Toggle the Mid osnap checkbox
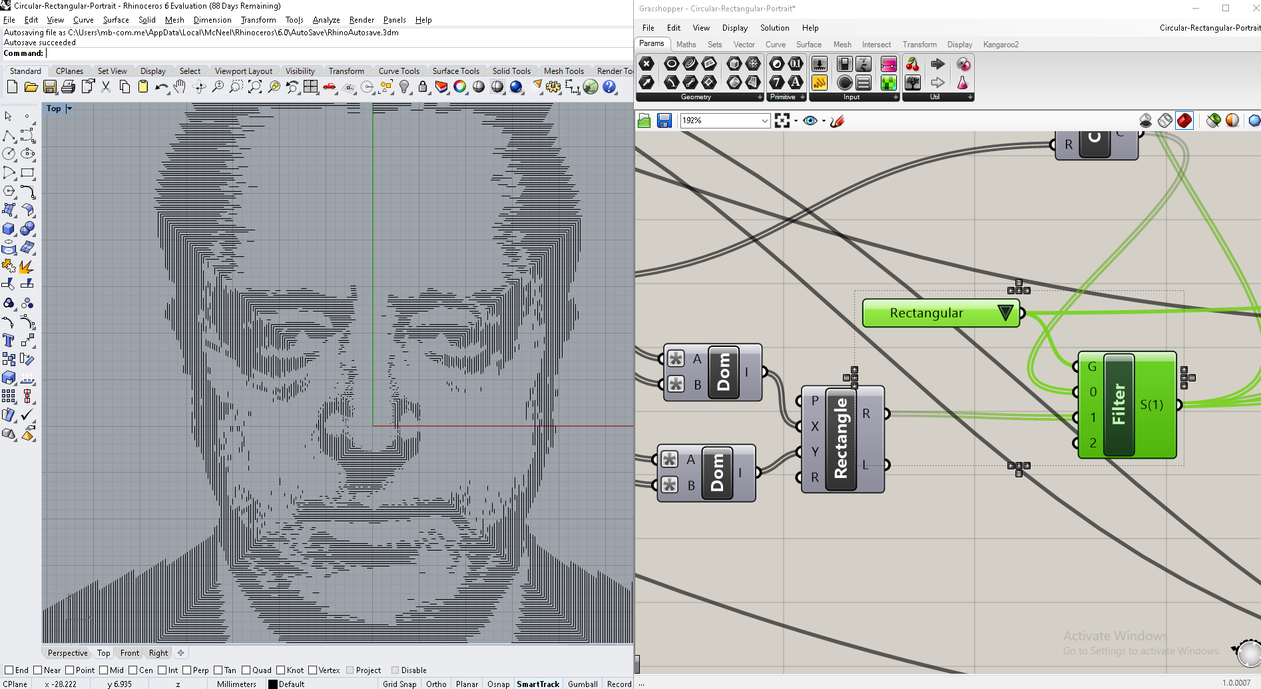 pyautogui.click(x=104, y=670)
